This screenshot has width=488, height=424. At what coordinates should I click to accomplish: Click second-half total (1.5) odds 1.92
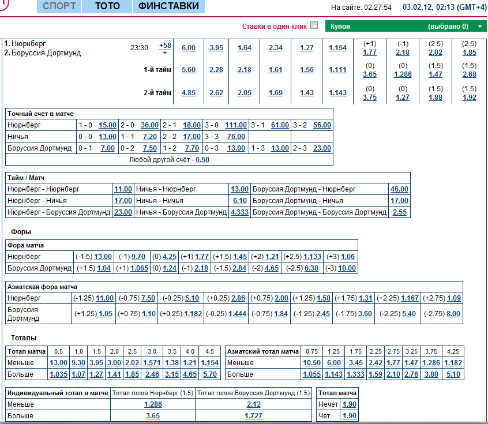coord(470,97)
